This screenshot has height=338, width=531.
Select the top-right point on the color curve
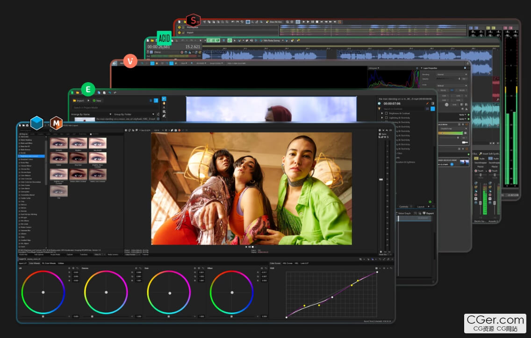[x=377, y=272]
